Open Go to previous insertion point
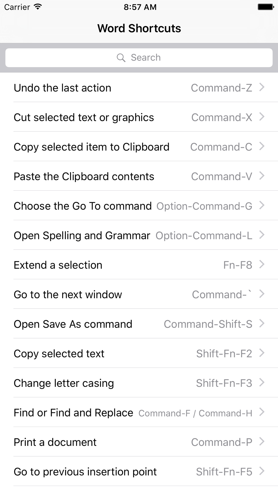The width and height of the screenshot is (278, 494). click(85, 472)
